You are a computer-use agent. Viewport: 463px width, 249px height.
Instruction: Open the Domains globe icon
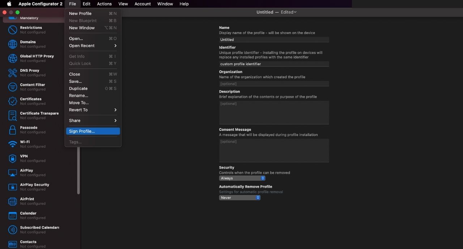point(13,44)
